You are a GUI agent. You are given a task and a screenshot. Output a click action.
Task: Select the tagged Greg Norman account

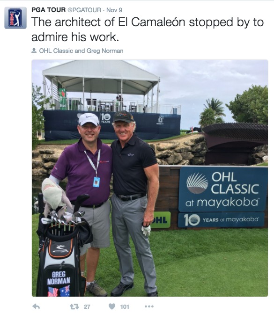[x=105, y=51]
